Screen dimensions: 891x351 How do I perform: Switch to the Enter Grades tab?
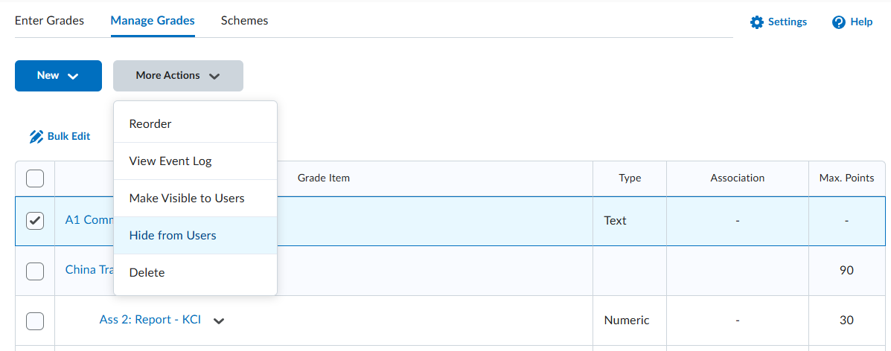point(49,21)
